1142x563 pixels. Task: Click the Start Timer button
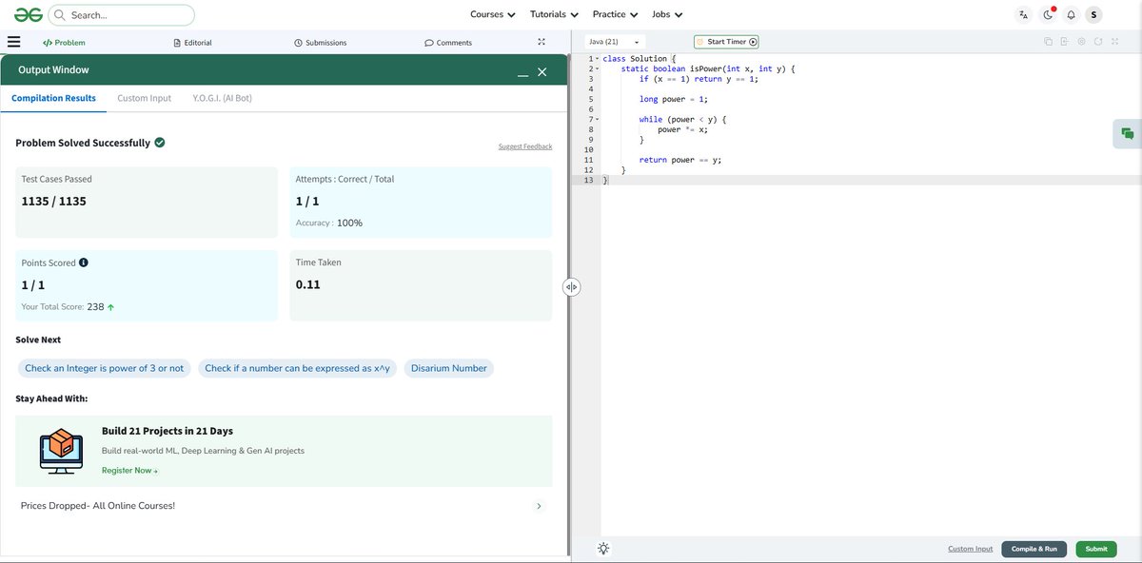pos(726,42)
